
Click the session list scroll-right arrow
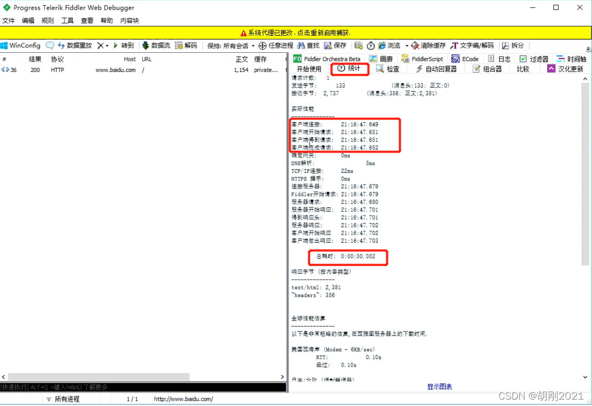click(282, 377)
